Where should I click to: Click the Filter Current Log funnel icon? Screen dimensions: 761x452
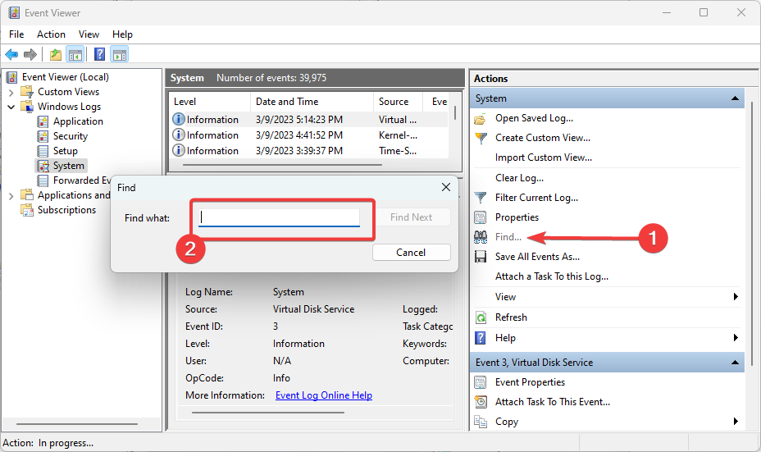coord(481,198)
